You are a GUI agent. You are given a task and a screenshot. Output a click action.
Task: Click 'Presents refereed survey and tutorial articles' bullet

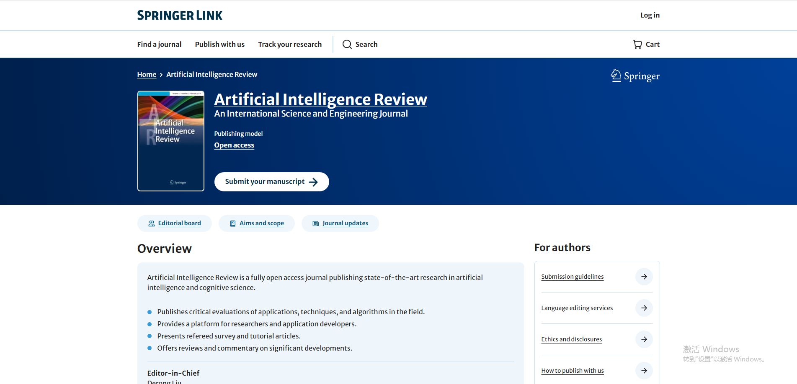(x=229, y=336)
